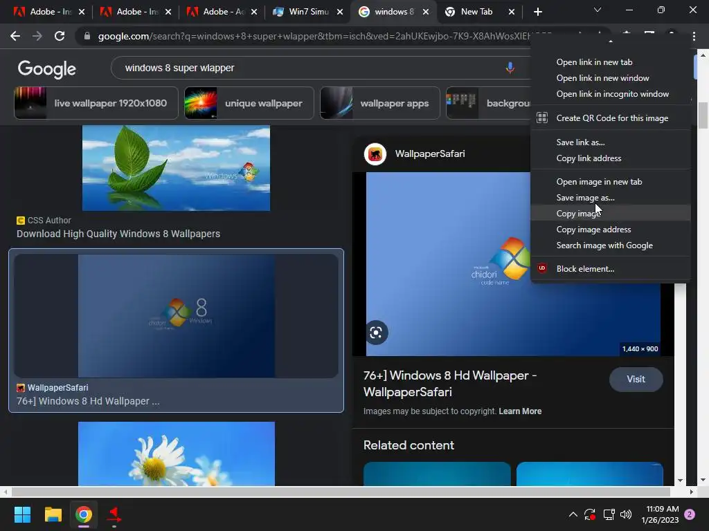709x531 pixels.
Task: Click the voice search microphone icon
Action: tap(510, 68)
